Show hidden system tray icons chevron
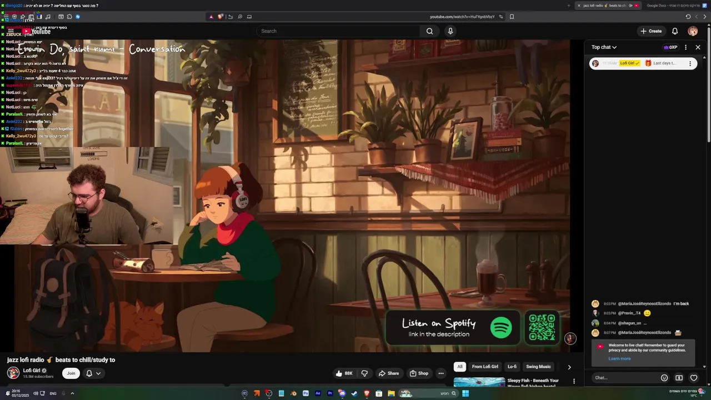The width and height of the screenshot is (711, 400). point(72,393)
